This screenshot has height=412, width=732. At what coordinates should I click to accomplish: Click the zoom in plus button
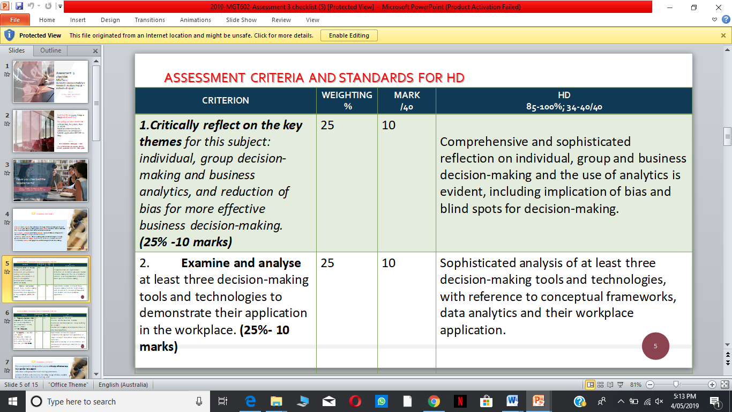point(712,385)
